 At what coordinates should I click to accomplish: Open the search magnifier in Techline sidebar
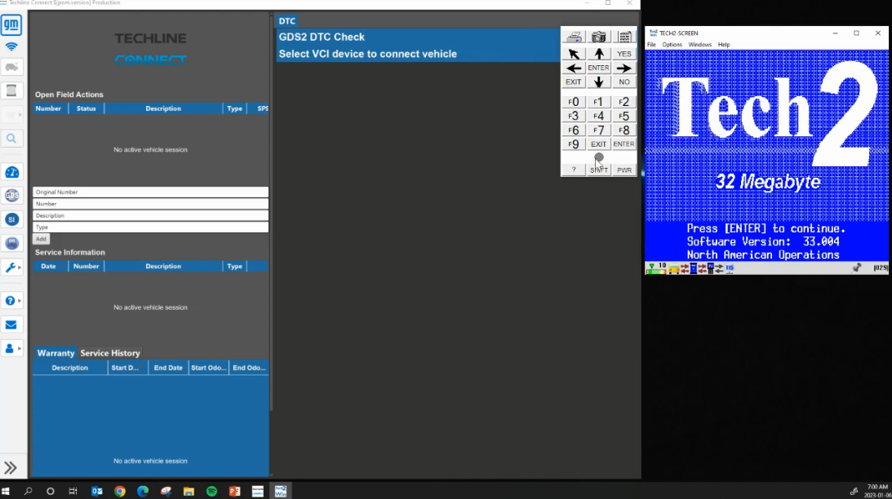11,138
